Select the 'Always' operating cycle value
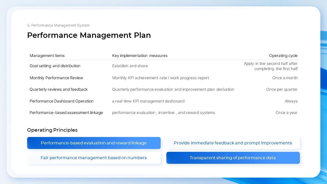 click(x=291, y=101)
